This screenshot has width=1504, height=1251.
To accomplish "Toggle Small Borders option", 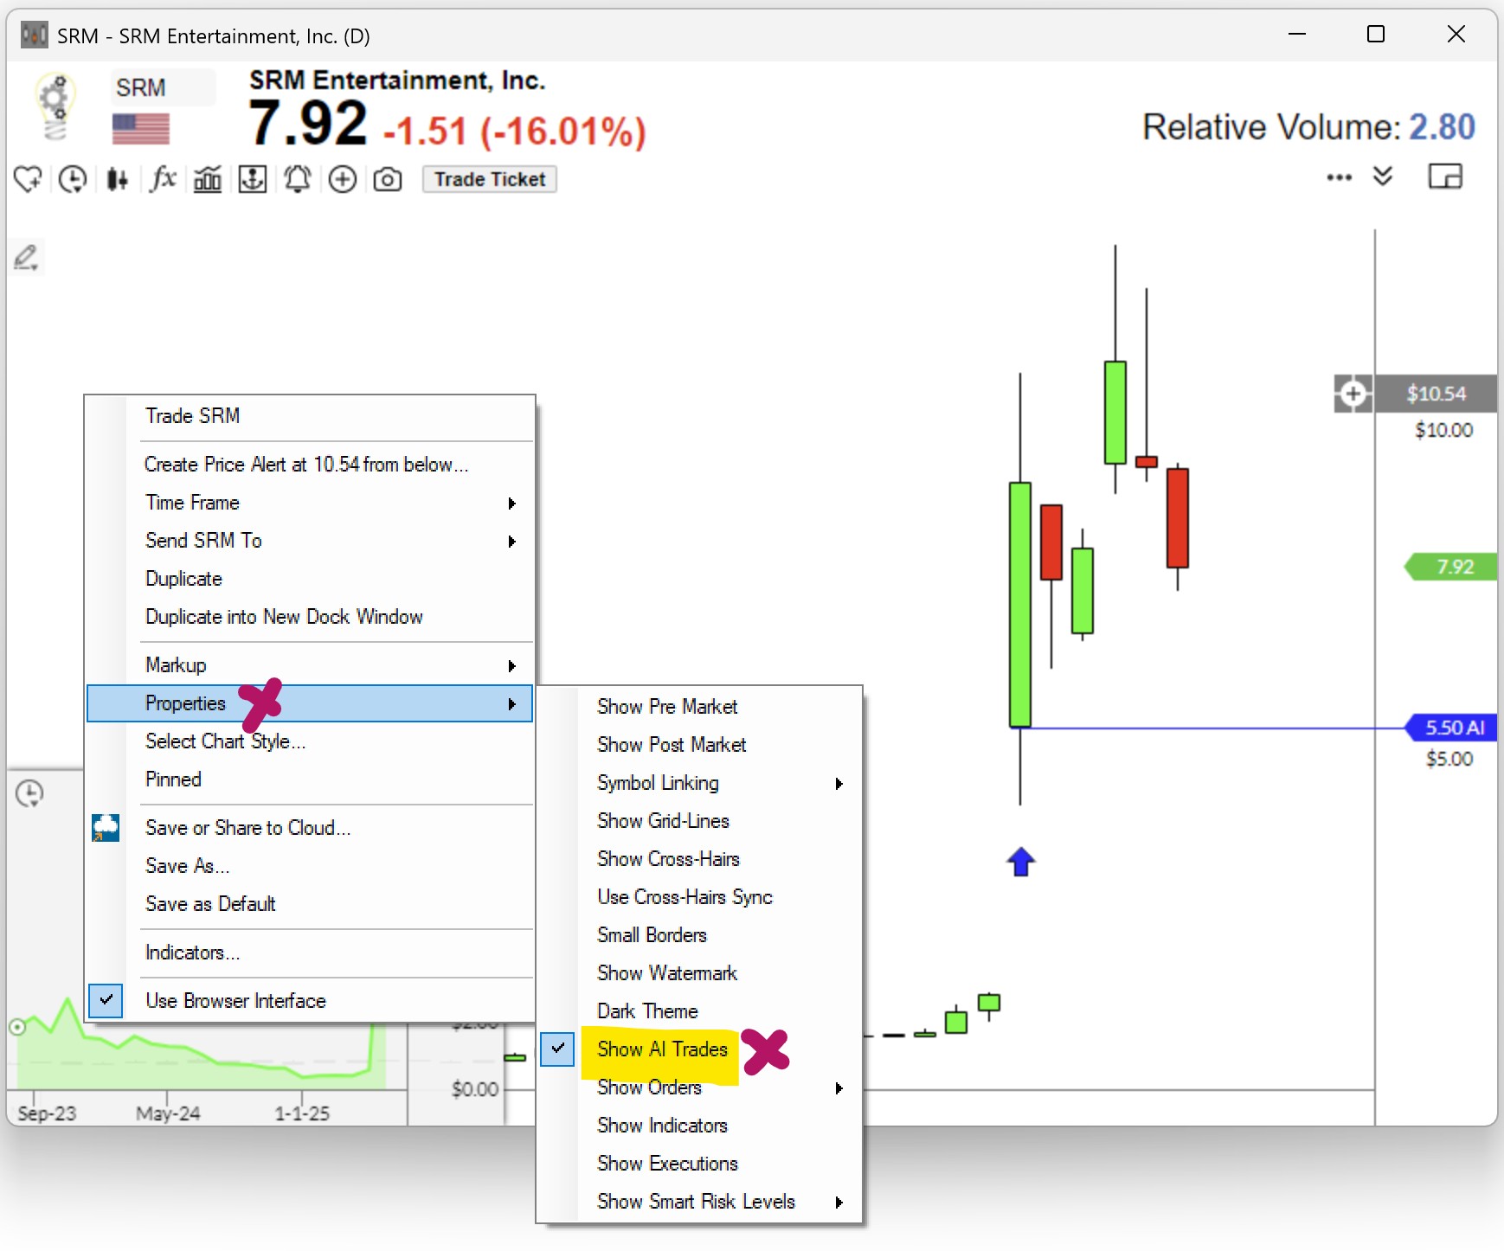I will 699,935.
